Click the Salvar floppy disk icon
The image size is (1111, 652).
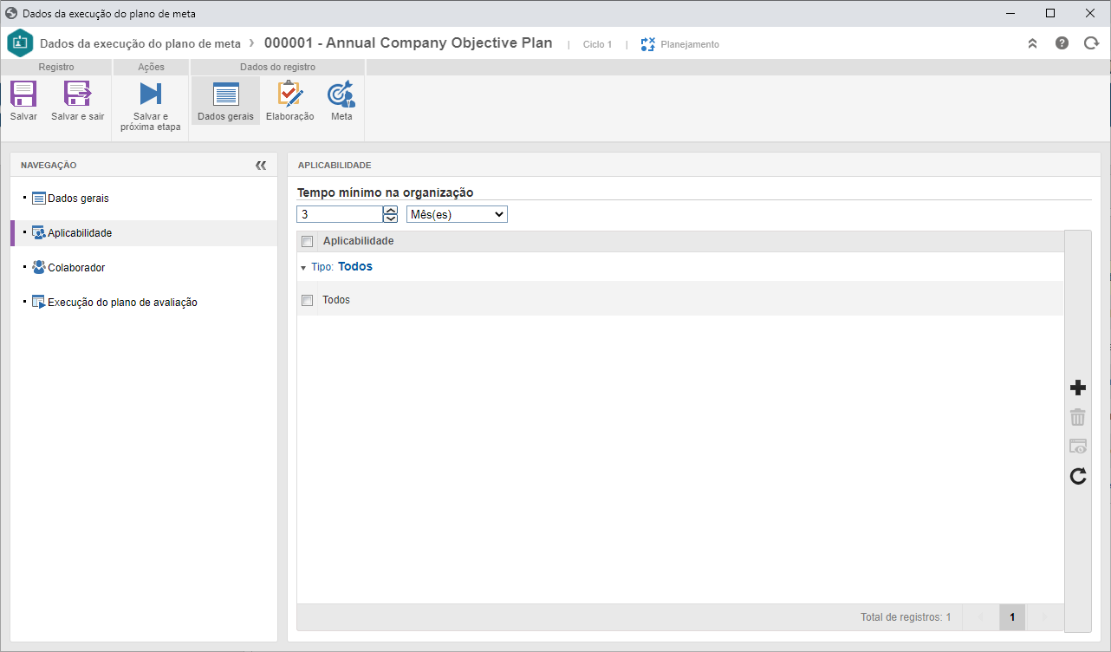(23, 94)
